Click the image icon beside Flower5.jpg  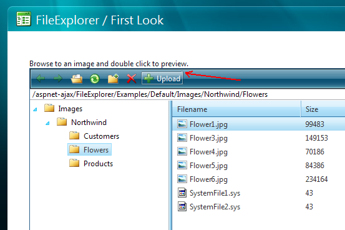pyautogui.click(x=182, y=165)
